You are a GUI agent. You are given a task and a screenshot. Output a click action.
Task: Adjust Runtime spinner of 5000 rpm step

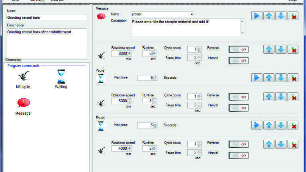(154, 101)
